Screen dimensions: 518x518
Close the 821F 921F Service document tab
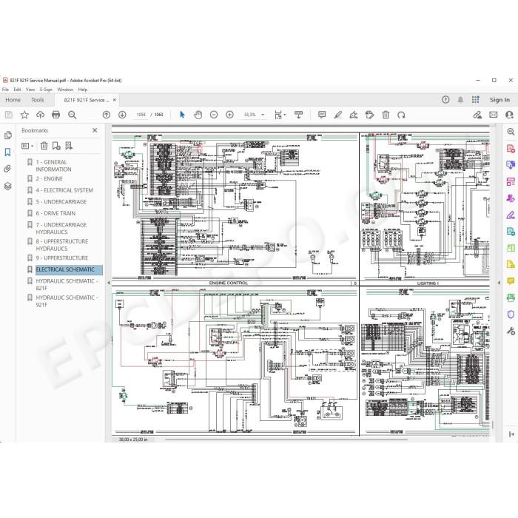114,100
